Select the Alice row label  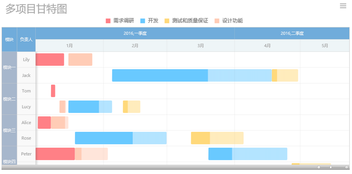pos(26,123)
